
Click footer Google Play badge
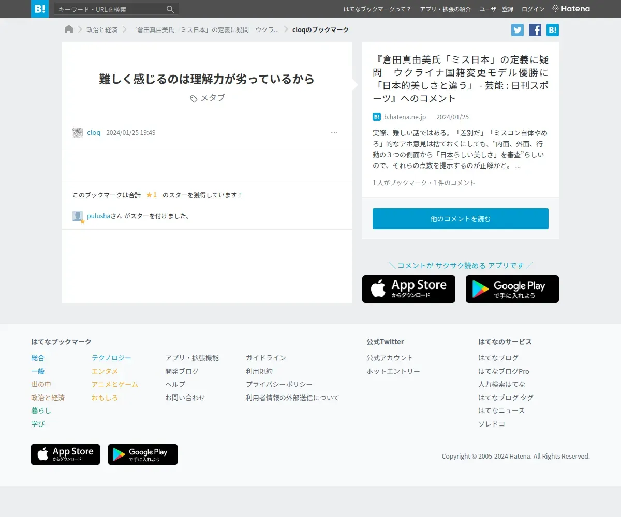tap(143, 454)
